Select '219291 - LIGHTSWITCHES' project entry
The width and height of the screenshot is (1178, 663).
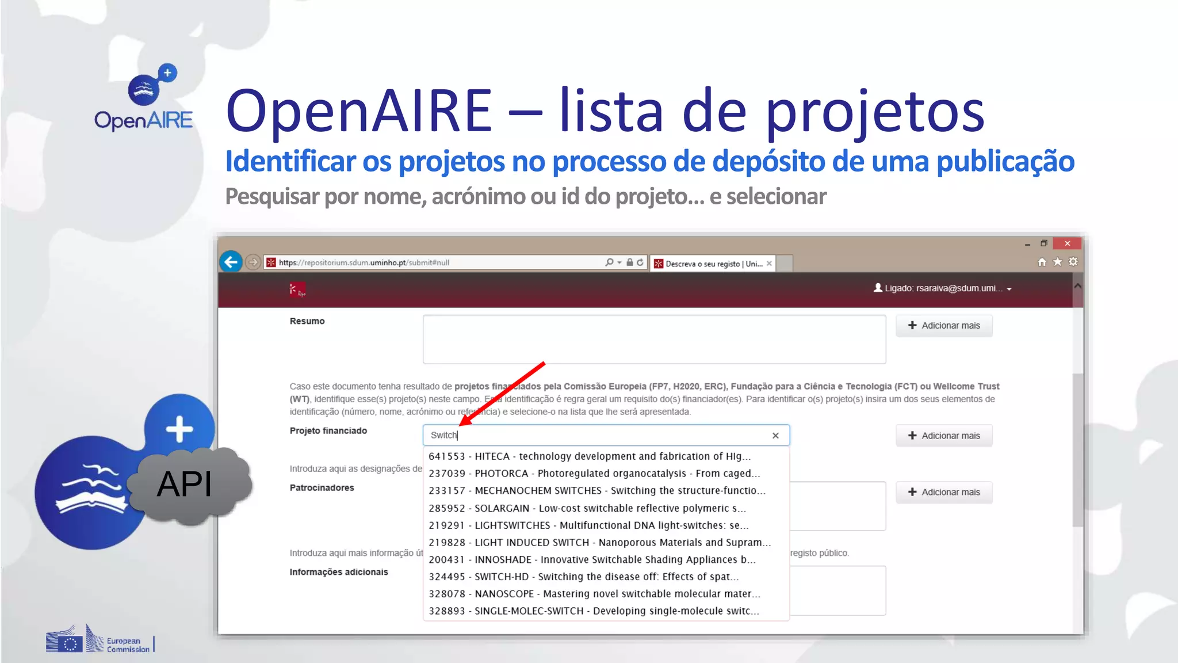[x=606, y=525]
